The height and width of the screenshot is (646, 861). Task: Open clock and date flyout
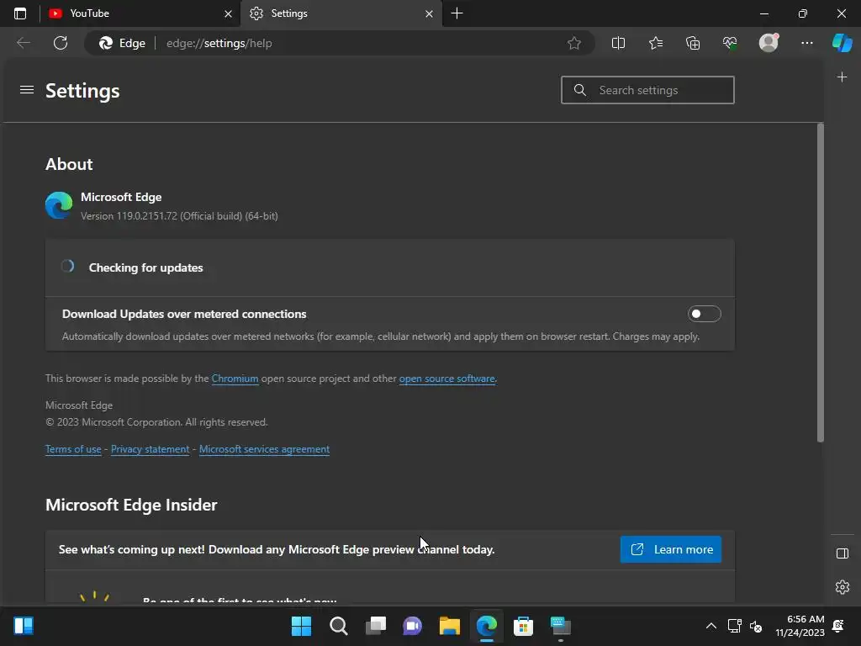[800, 626]
